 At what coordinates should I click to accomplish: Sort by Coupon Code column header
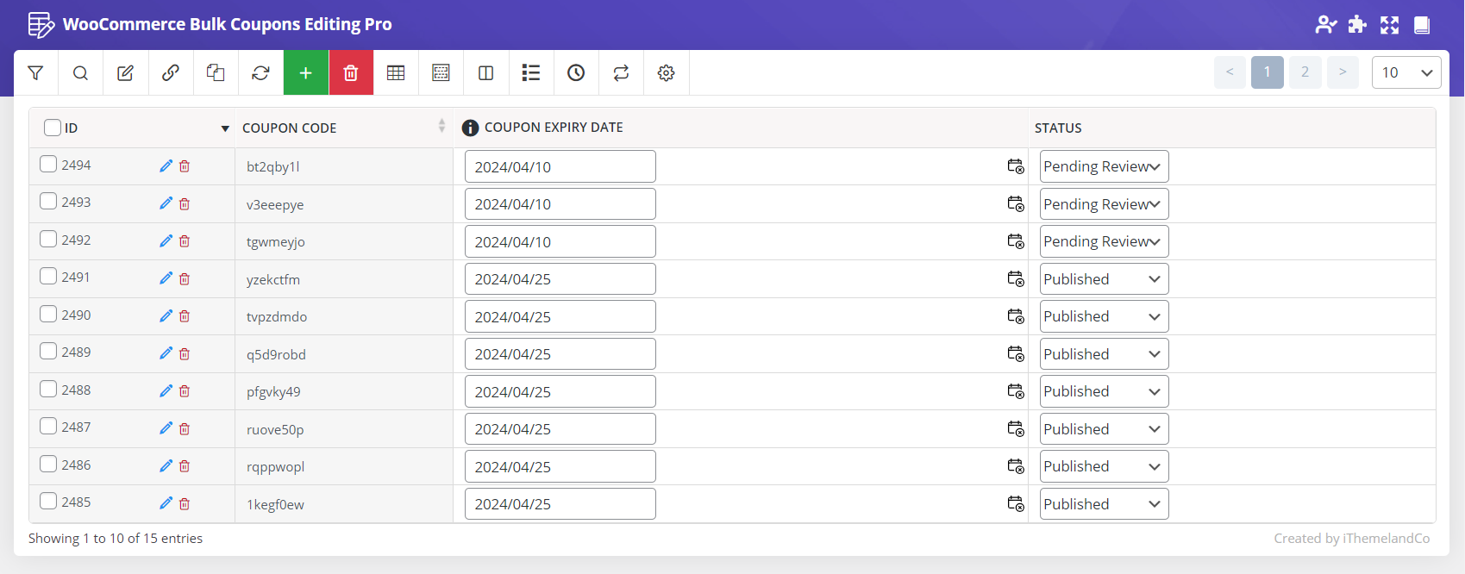290,128
